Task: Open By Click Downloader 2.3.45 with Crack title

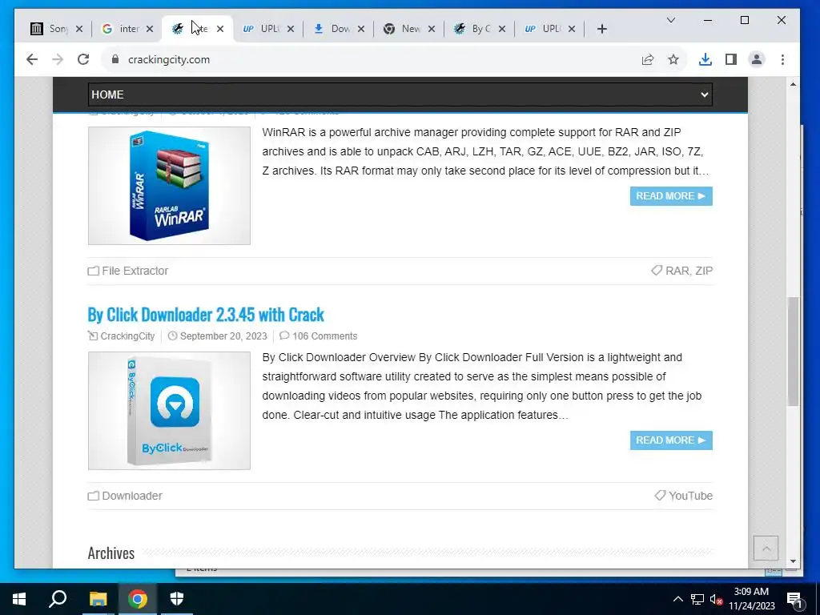Action: pos(206,314)
